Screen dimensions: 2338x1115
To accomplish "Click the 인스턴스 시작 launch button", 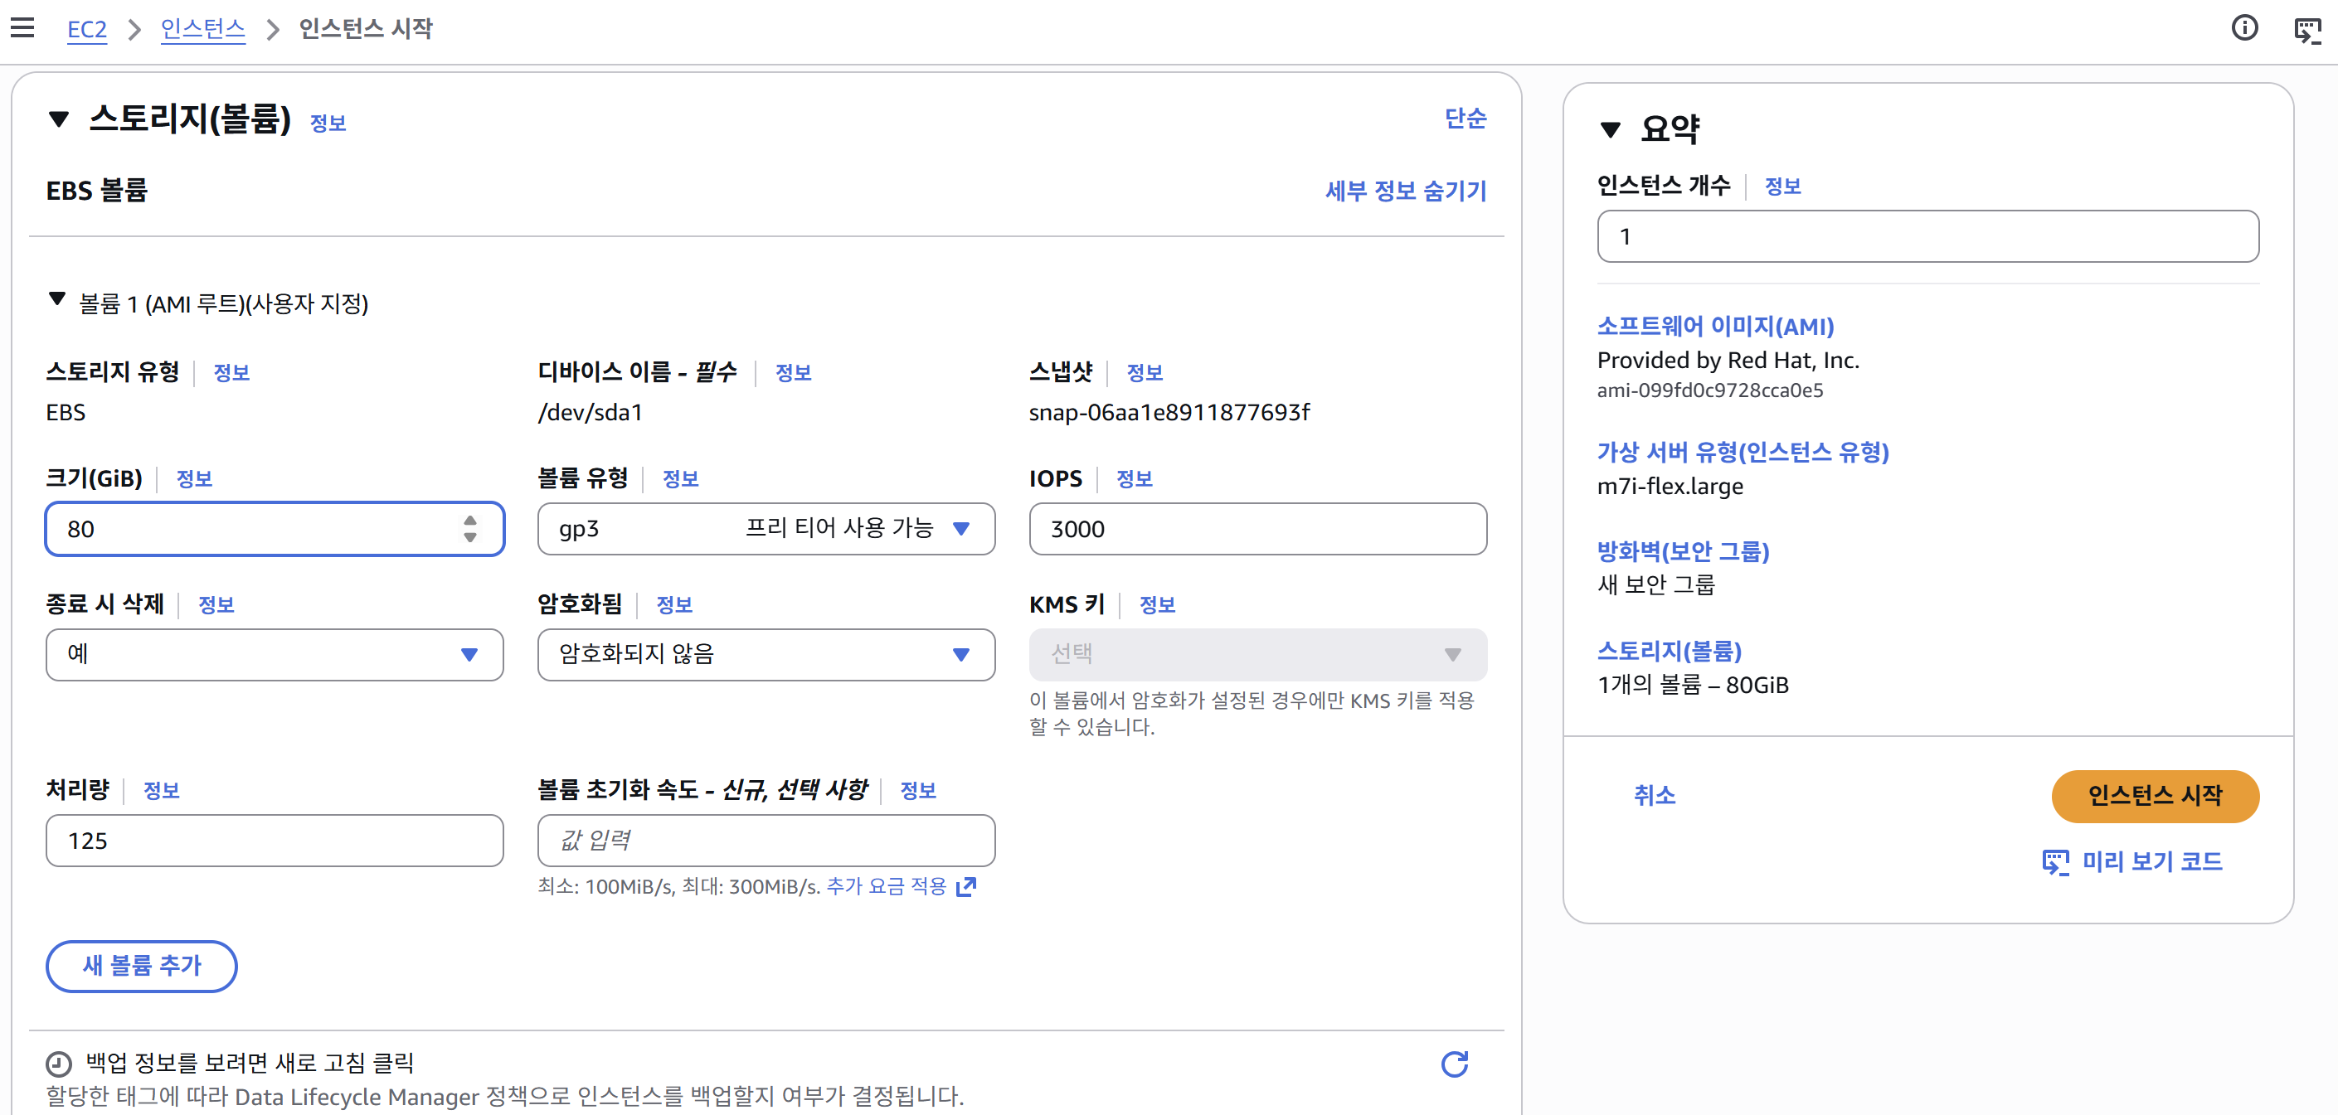I will pyautogui.click(x=2154, y=796).
